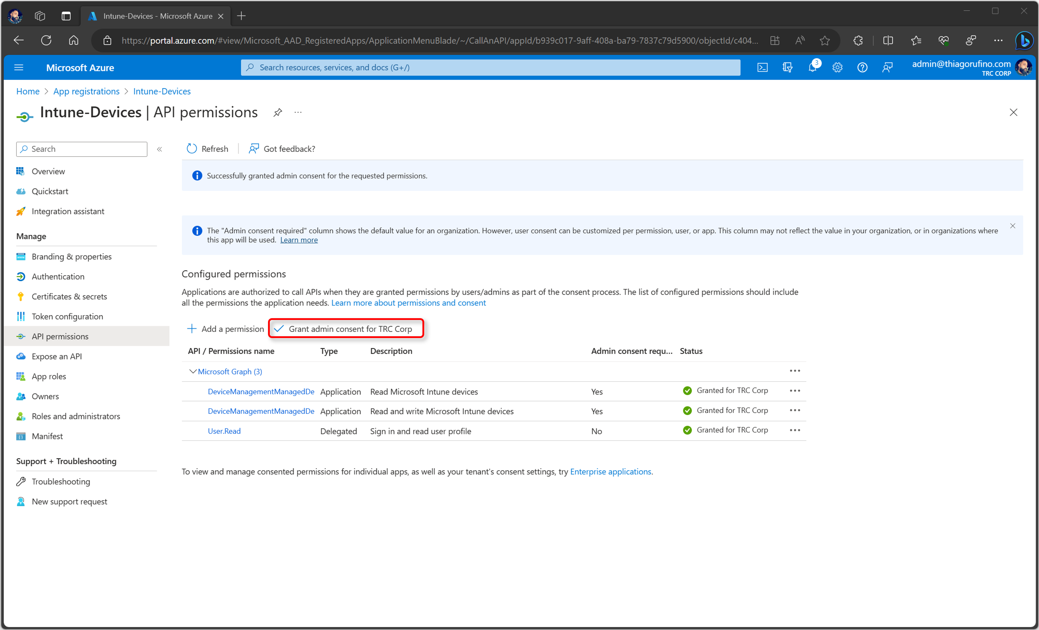Open options for the User.Read row
This screenshot has width=1039, height=630.
pyautogui.click(x=795, y=430)
